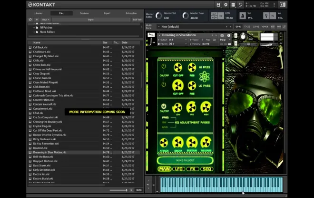
Task: Go to next instrument preset arrow
Action: tap(216, 35)
